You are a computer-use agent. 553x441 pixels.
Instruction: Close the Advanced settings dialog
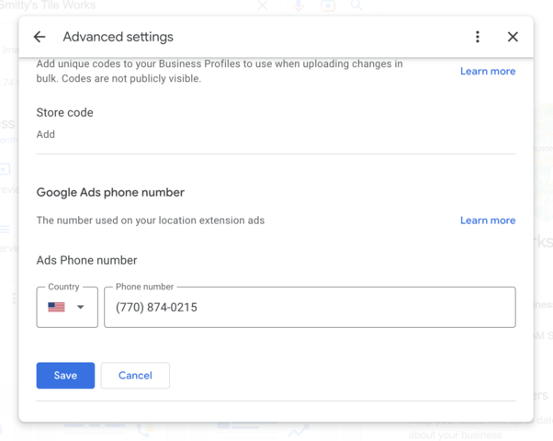tap(513, 37)
